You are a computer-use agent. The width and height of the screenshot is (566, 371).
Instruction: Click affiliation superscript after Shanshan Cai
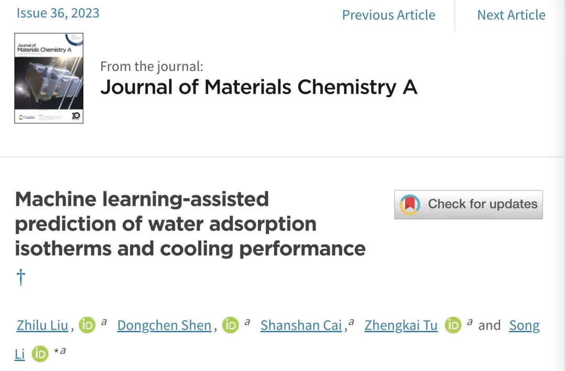tap(351, 323)
